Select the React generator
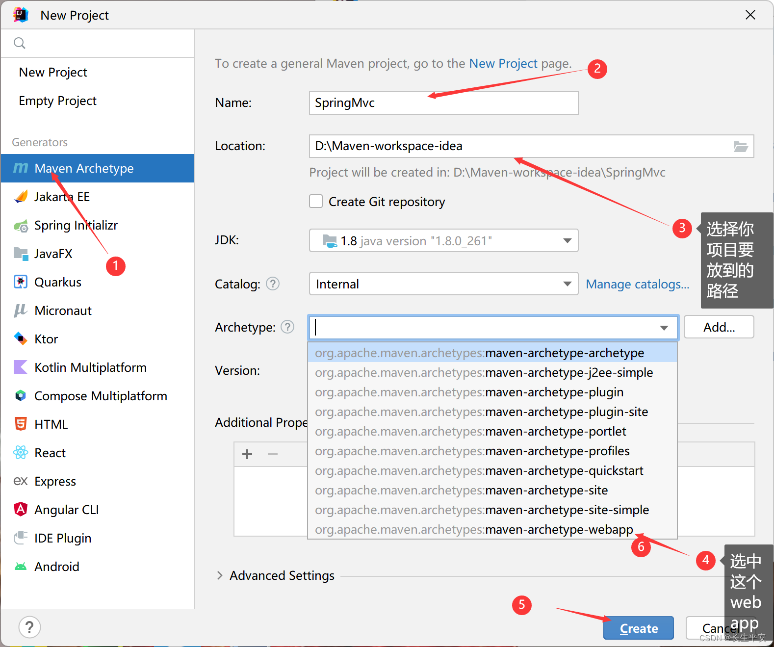Viewport: 774px width, 647px height. point(98,453)
